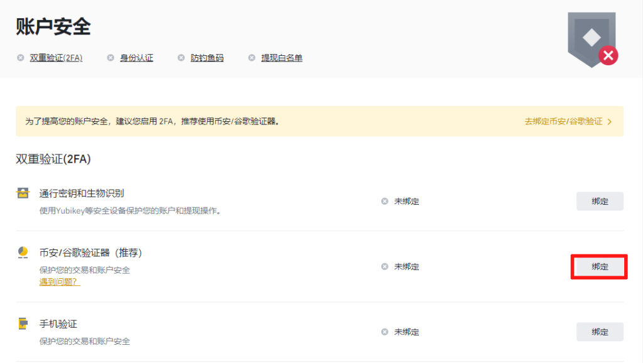Click the 2FA recommendation banner message
This screenshot has height=363, width=643.
pos(152,121)
